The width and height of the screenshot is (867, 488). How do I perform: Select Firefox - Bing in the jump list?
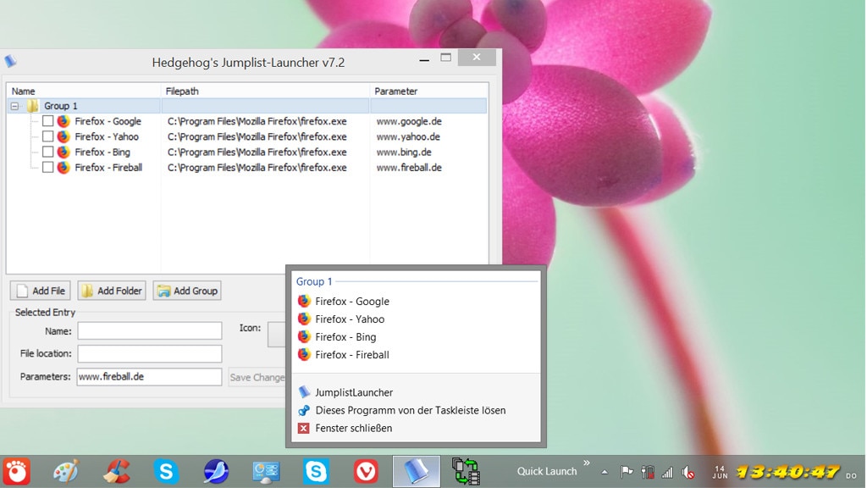click(x=345, y=337)
